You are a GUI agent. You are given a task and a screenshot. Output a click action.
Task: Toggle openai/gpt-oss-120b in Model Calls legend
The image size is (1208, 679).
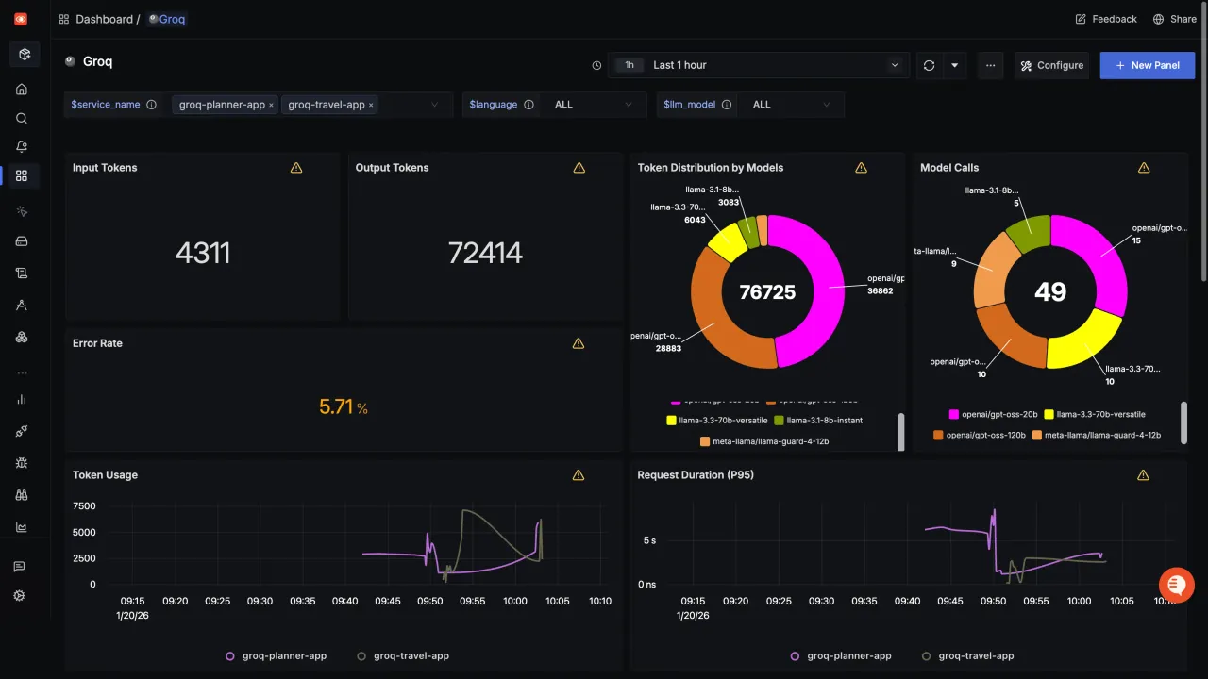(x=978, y=435)
